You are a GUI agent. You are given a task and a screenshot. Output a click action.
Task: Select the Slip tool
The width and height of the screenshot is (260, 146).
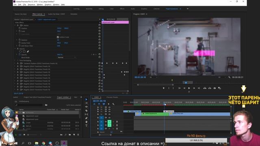pyautogui.click(x=86, y=114)
